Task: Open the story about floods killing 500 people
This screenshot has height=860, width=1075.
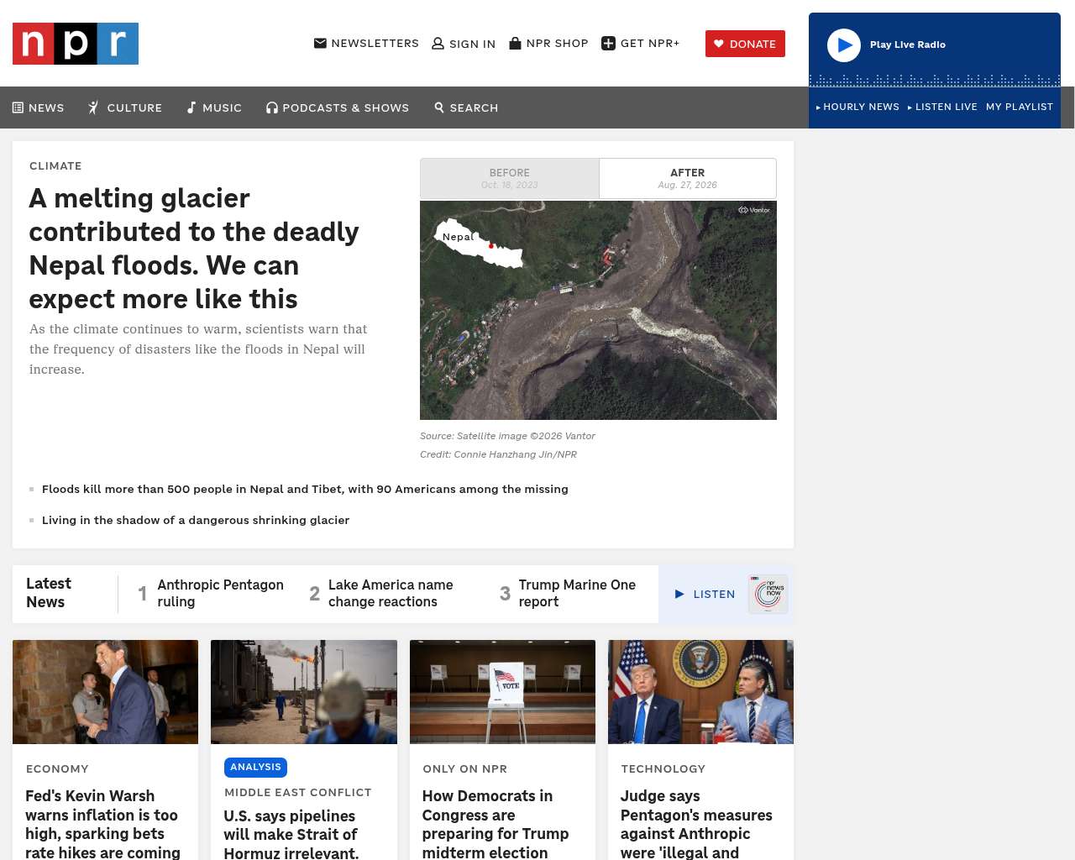Action: [305, 489]
